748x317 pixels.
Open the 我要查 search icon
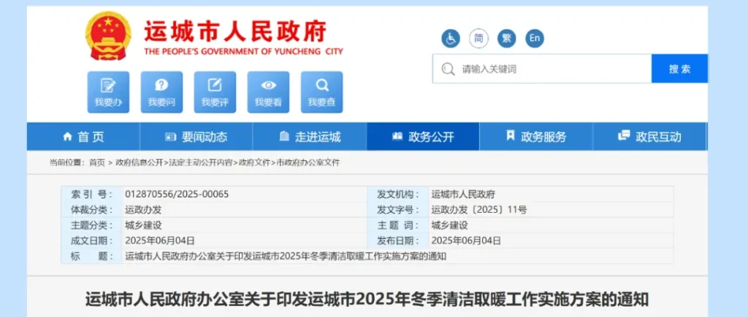point(321,91)
